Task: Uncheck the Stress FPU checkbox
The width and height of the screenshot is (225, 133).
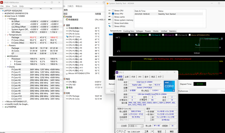Action: pos(113,13)
